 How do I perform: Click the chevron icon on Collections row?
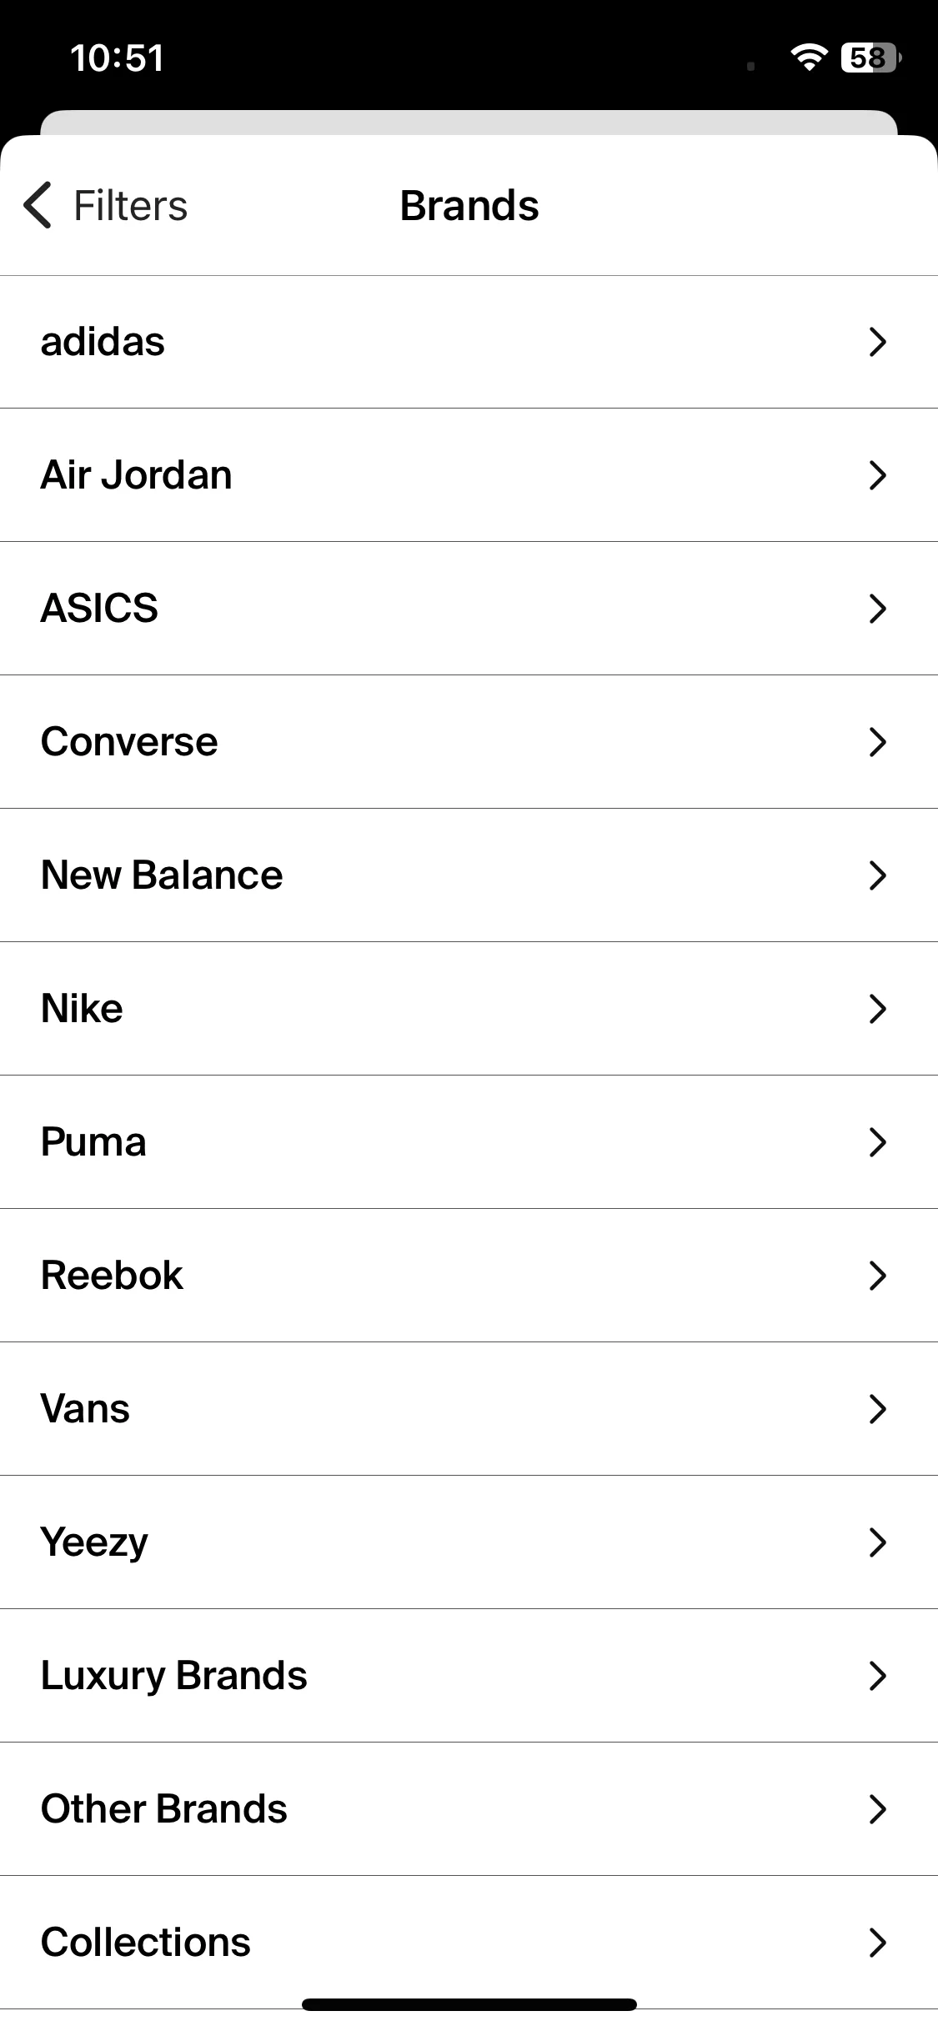pos(877,1943)
